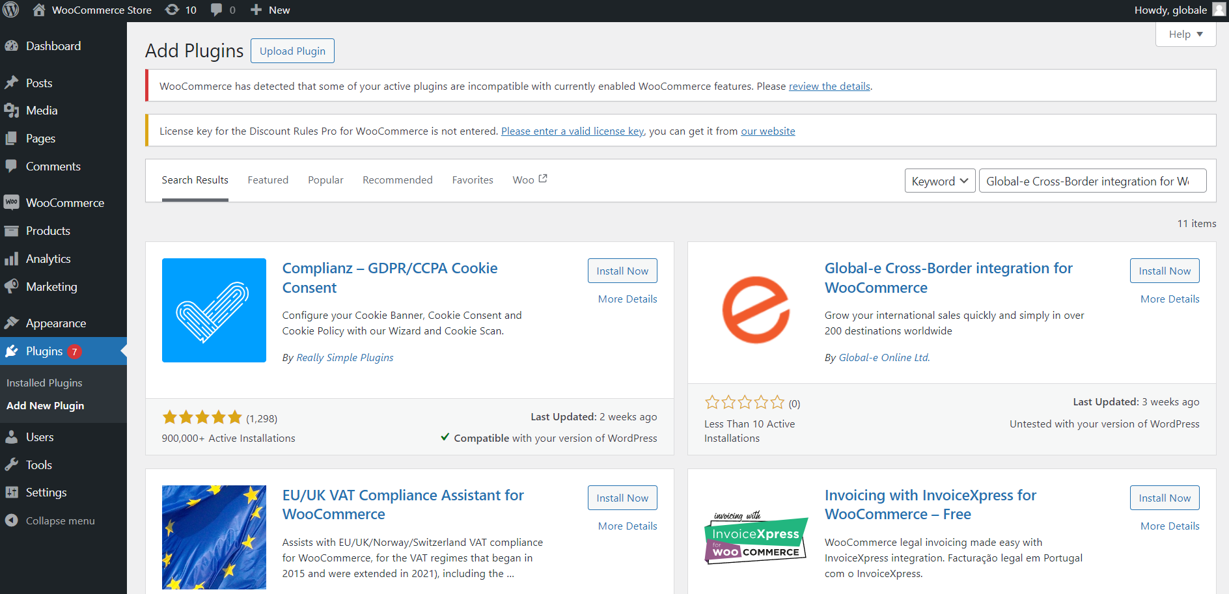Click 'Please enter a valid license key' link
Image resolution: width=1229 pixels, height=594 pixels.
[572, 131]
